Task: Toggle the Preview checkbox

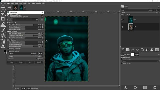Action: coord(8,59)
